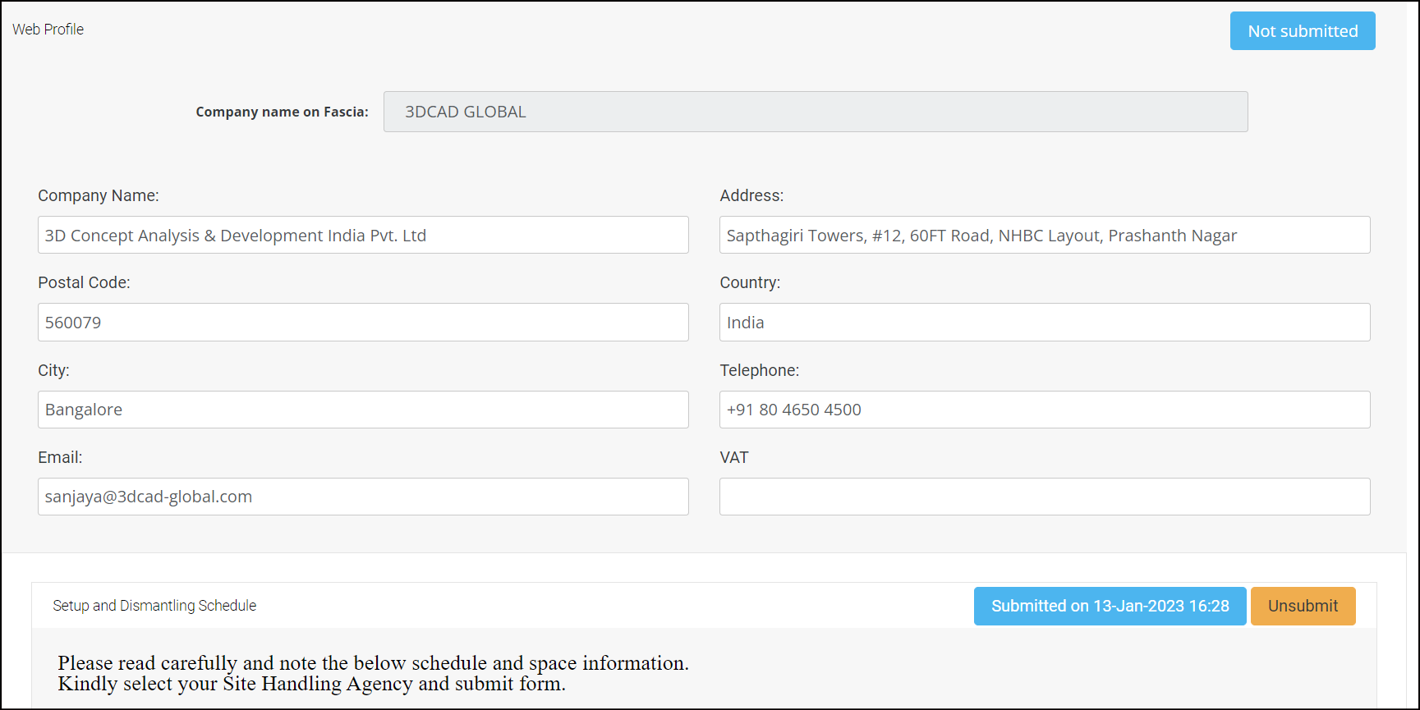Click the Submitted on 13-Jan-2023 16:28 badge
The width and height of the screenshot is (1420, 710).
point(1109,606)
